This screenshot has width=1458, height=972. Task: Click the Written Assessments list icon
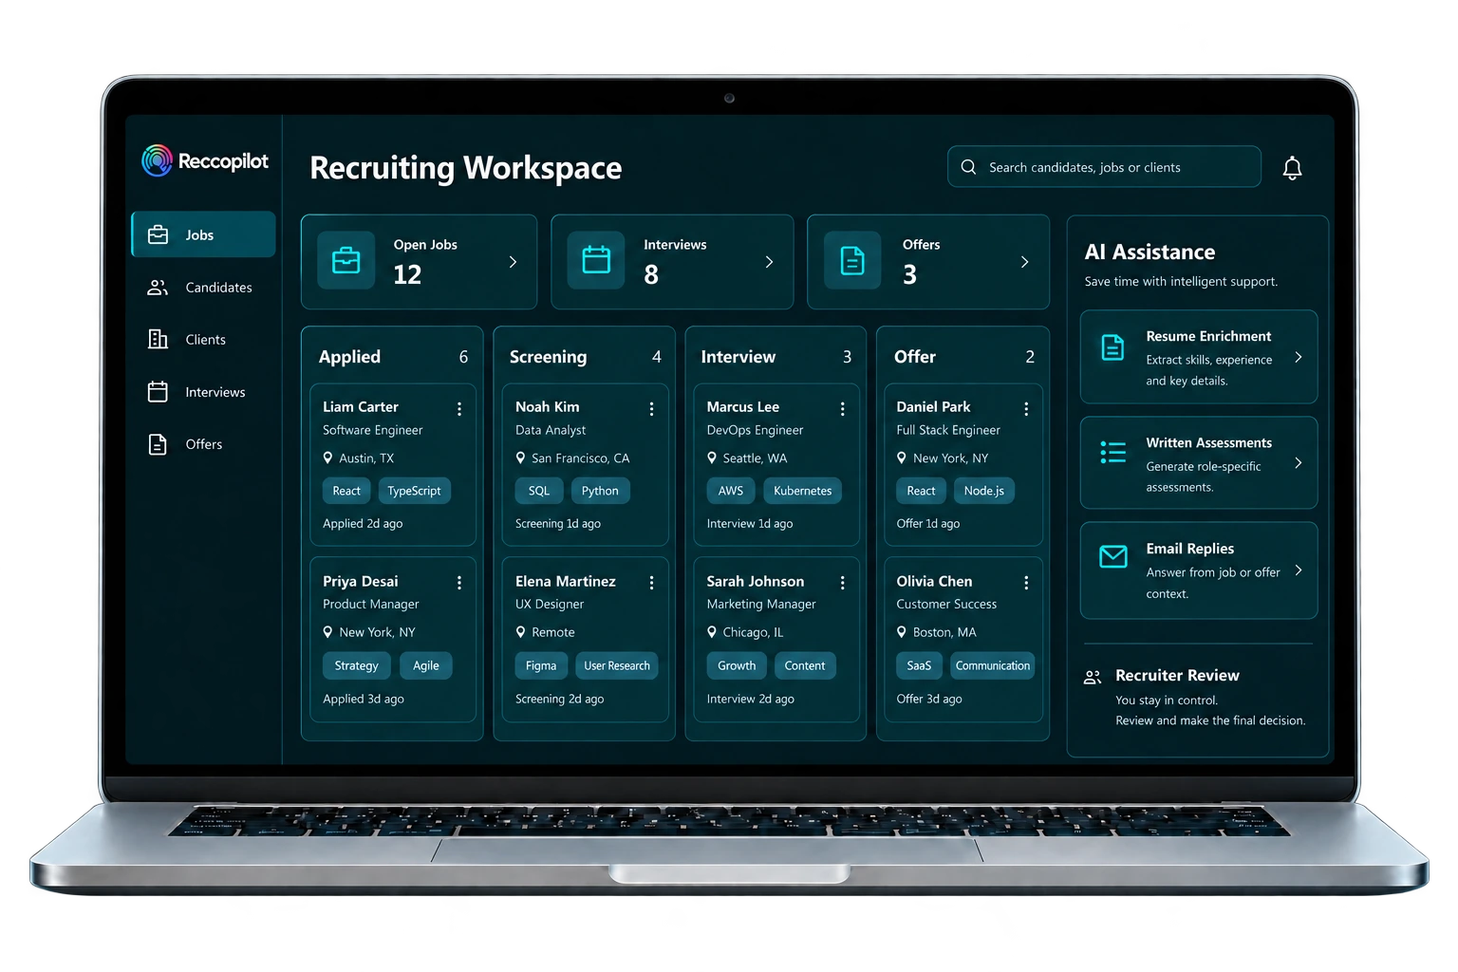[x=1112, y=452]
